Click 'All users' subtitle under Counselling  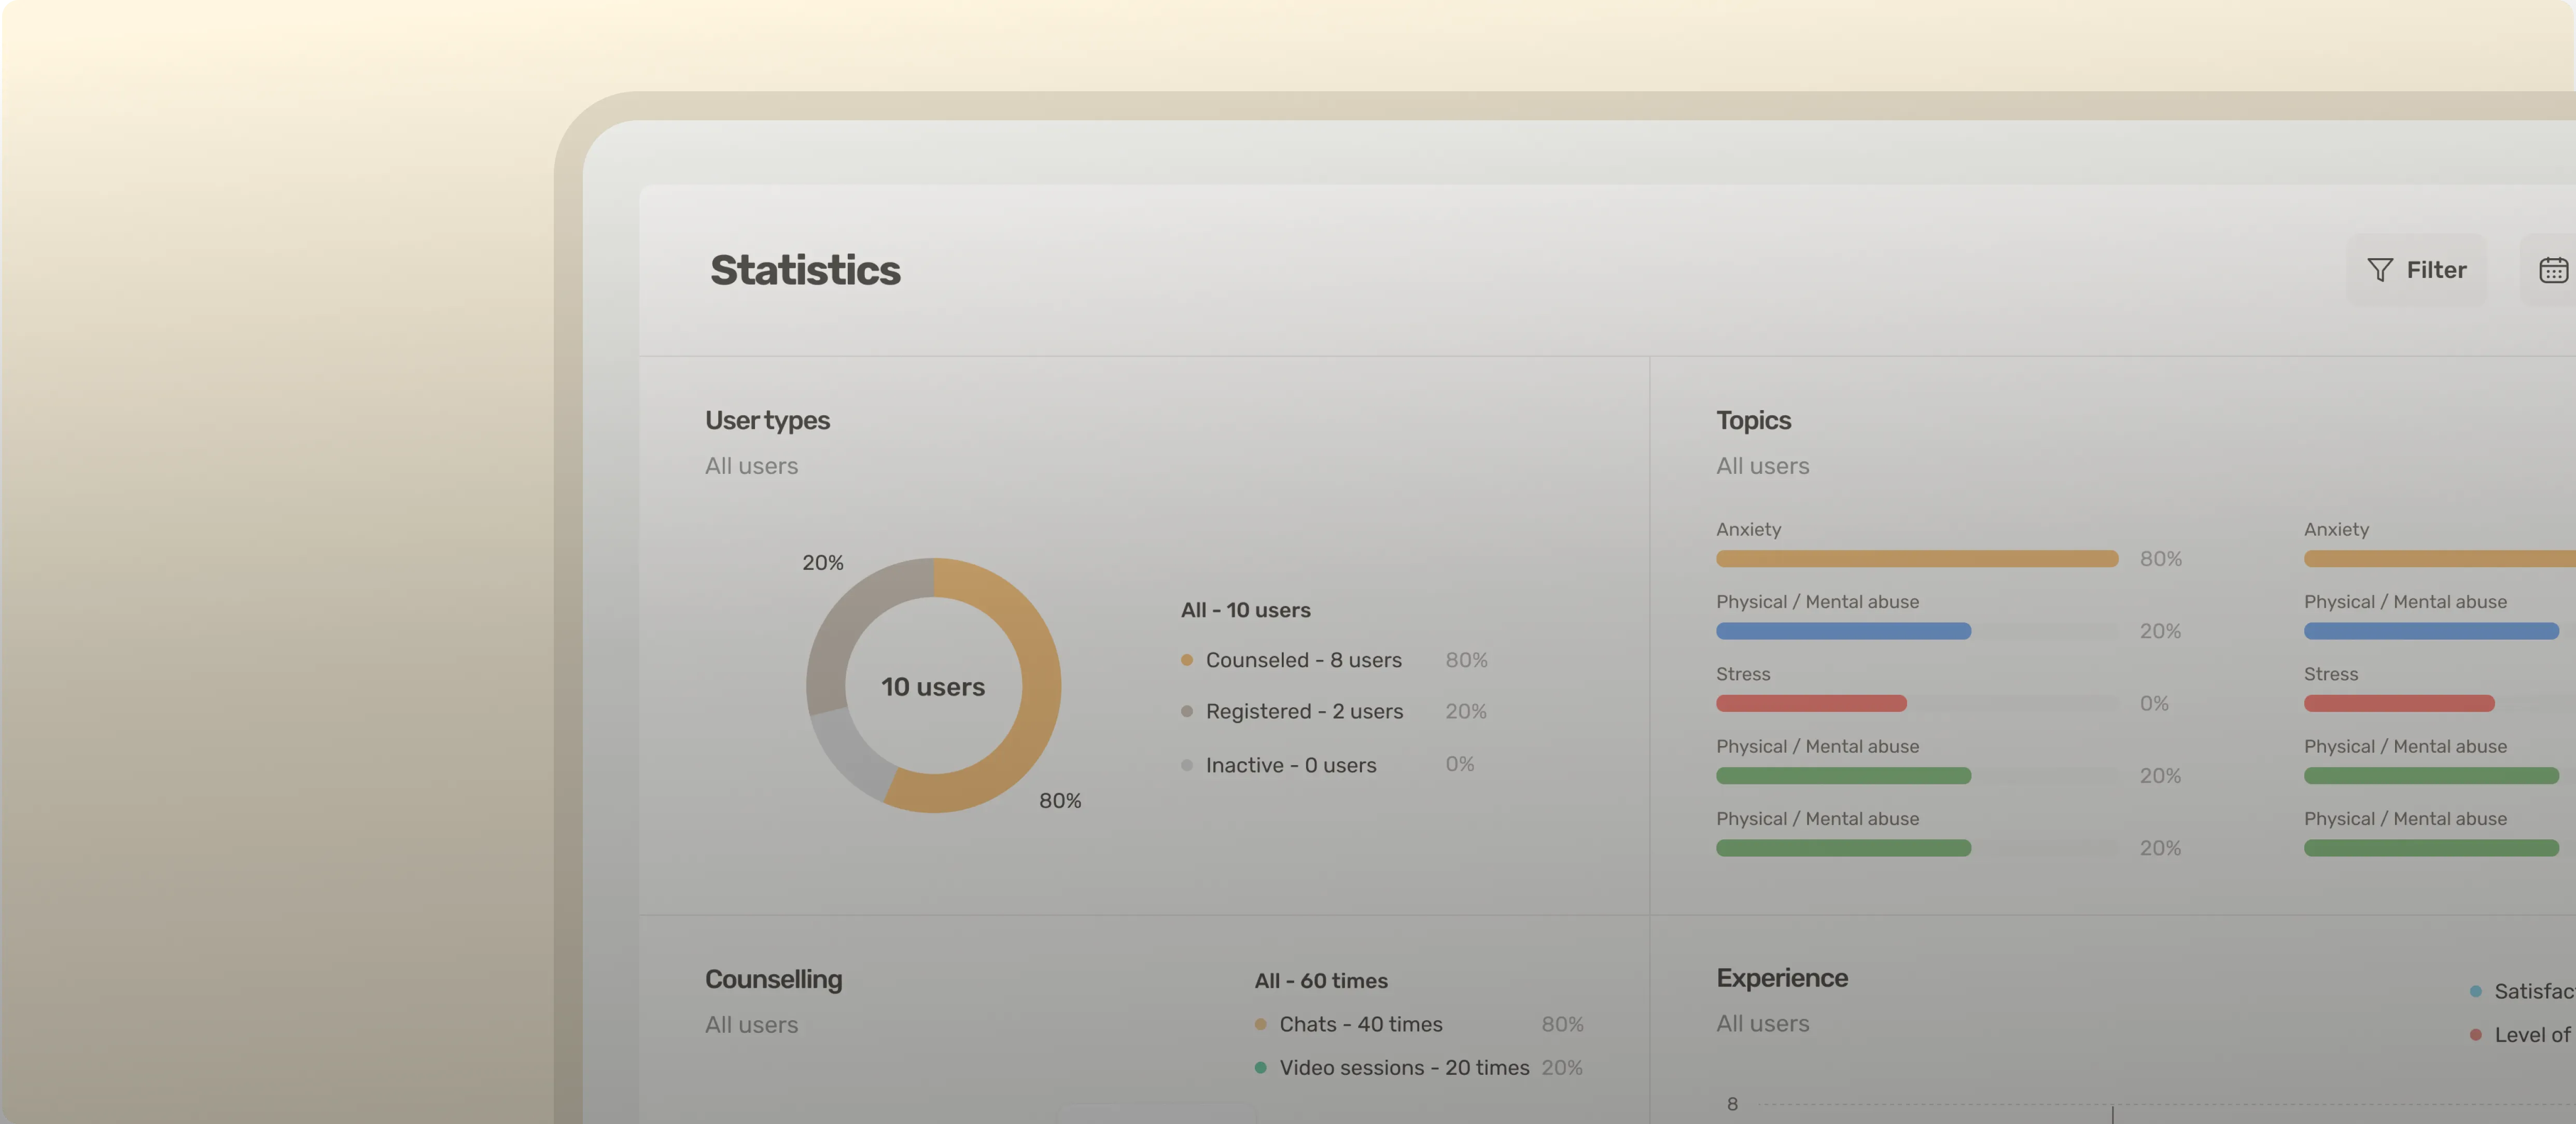coord(751,1025)
